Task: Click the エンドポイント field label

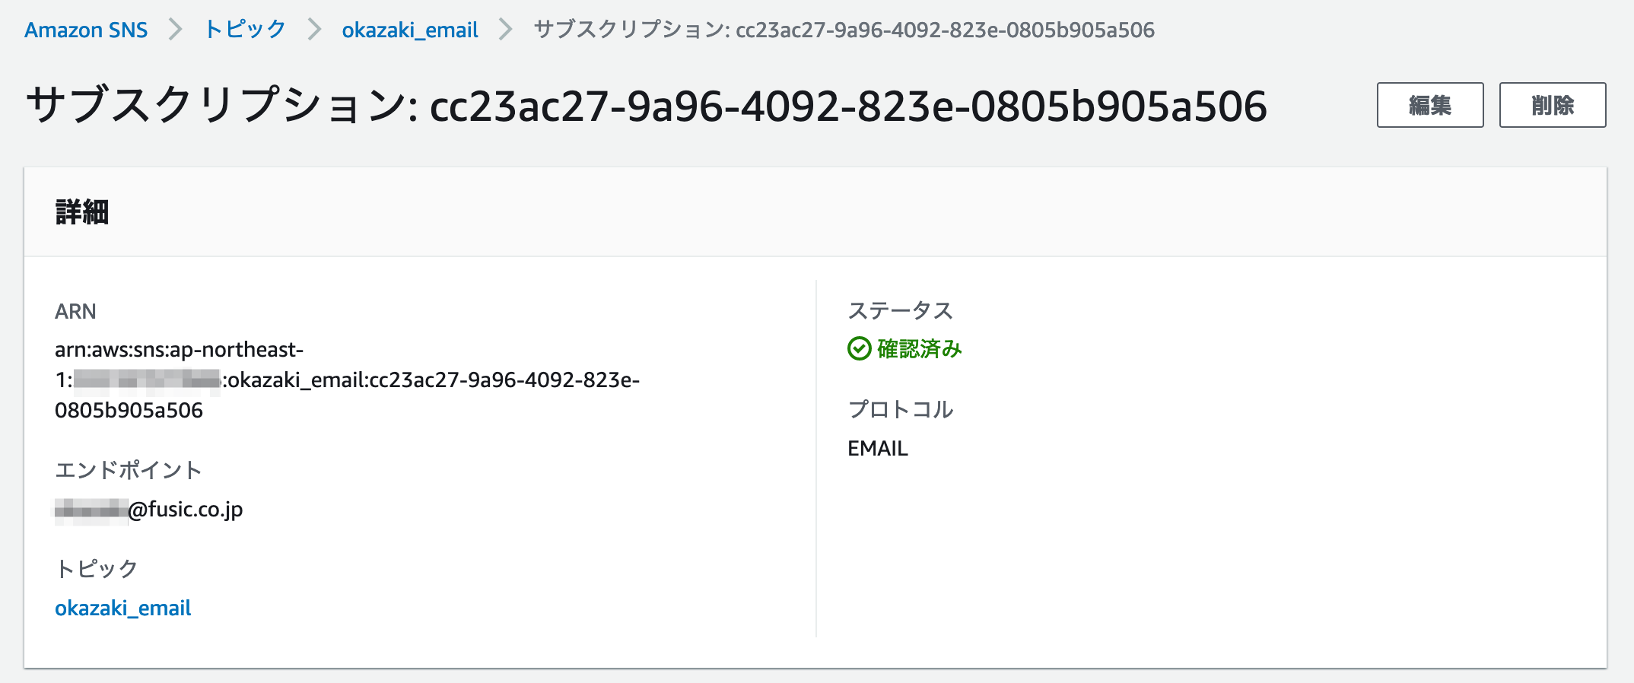Action: [128, 470]
